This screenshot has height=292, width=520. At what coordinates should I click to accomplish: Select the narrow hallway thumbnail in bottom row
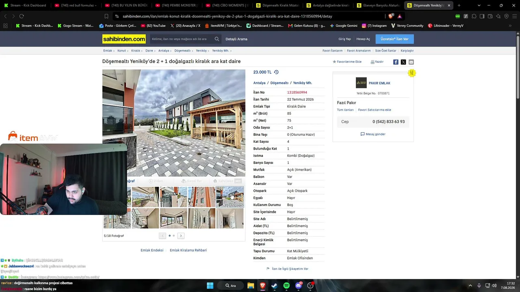(x=230, y=219)
